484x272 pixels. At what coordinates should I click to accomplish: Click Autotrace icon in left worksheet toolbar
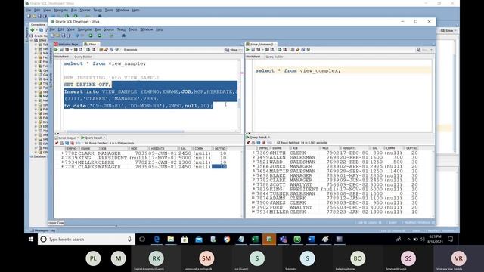pyautogui.click(x=76, y=50)
